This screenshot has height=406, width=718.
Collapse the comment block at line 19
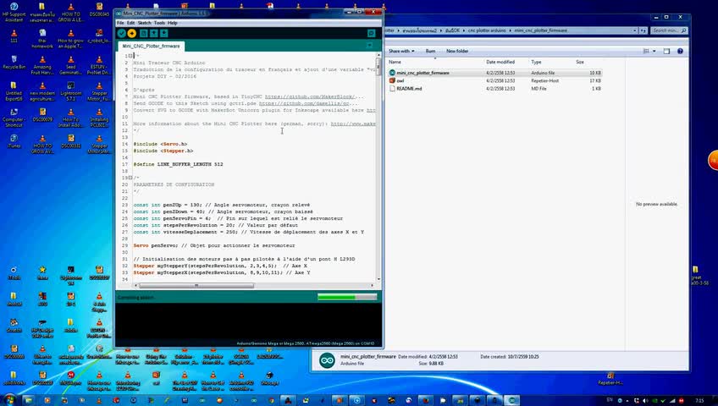tap(130, 178)
